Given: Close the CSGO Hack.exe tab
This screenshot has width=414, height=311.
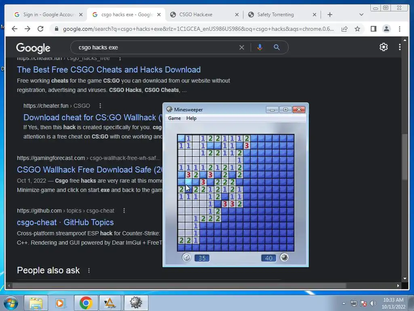Looking at the screenshot, I should pyautogui.click(x=237, y=15).
